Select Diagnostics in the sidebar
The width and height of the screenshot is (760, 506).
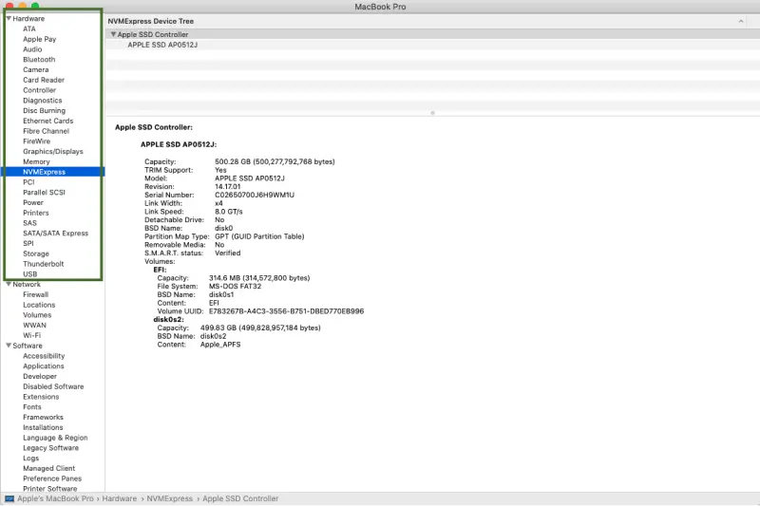[42, 101]
